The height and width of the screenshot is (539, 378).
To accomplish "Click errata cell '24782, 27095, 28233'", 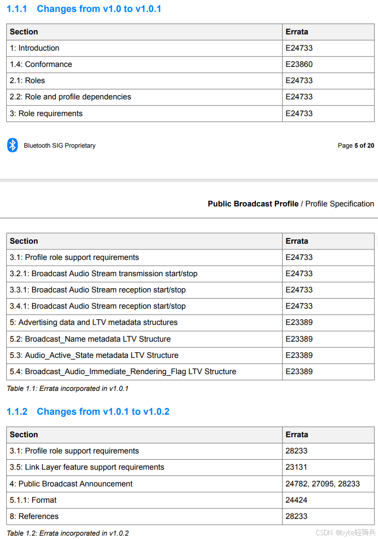I will click(328, 484).
